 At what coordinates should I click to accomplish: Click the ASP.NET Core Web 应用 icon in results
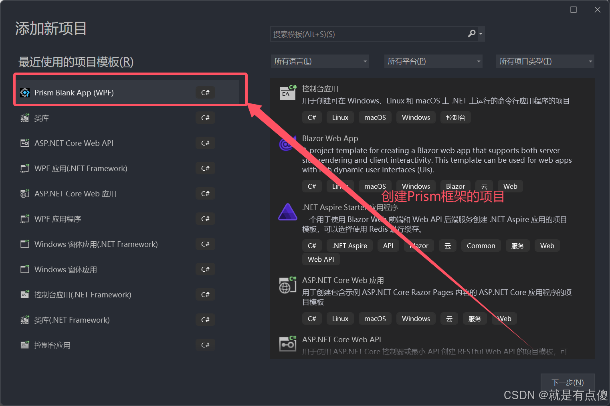pyautogui.click(x=288, y=285)
